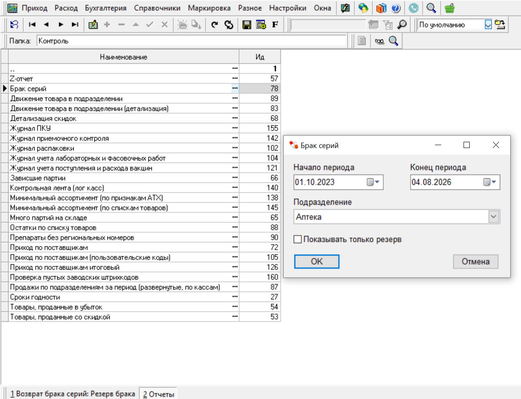Click the Отмена button
521x399 pixels.
(476, 261)
